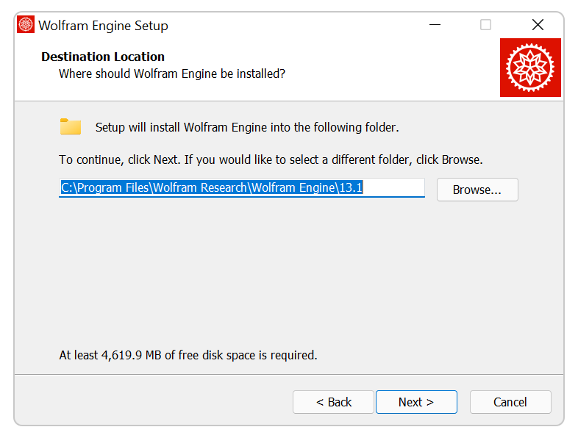Image resolution: width=578 pixels, height=438 pixels.
Task: Click the "Destination Location" heading
Action: 103,57
